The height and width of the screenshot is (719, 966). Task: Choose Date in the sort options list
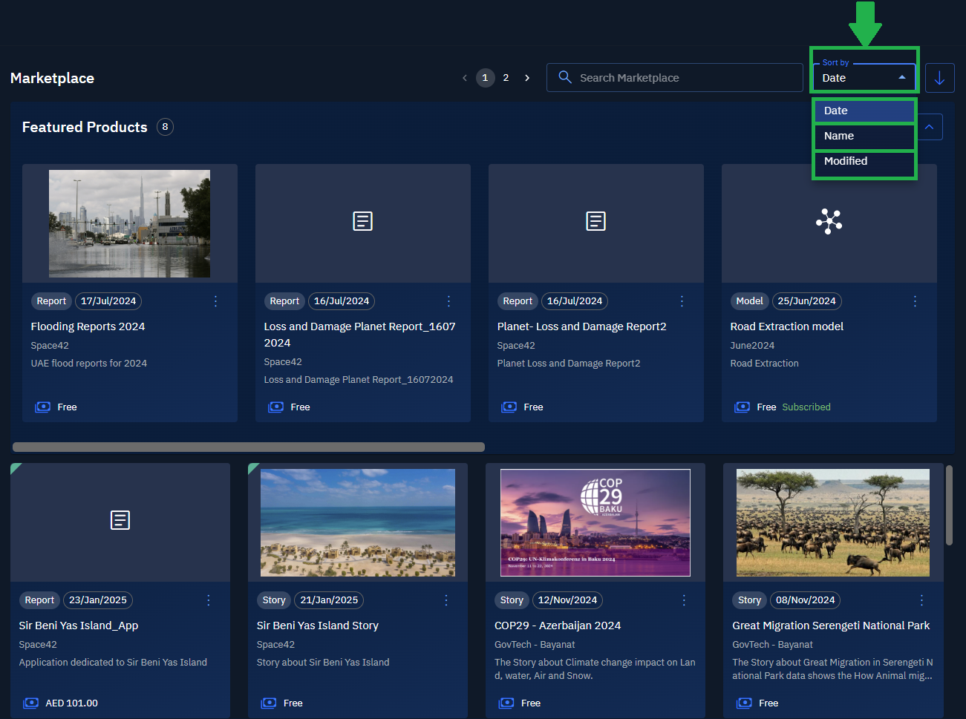[864, 111]
